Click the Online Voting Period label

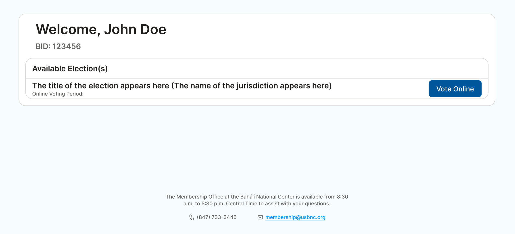click(58, 94)
